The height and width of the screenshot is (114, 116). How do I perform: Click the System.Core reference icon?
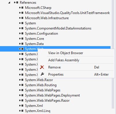click(21, 39)
